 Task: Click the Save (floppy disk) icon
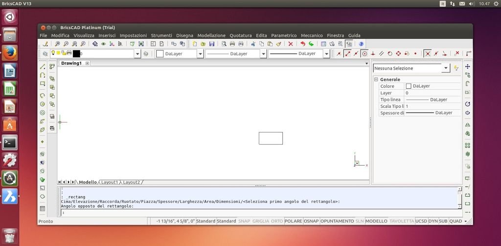[211, 44]
